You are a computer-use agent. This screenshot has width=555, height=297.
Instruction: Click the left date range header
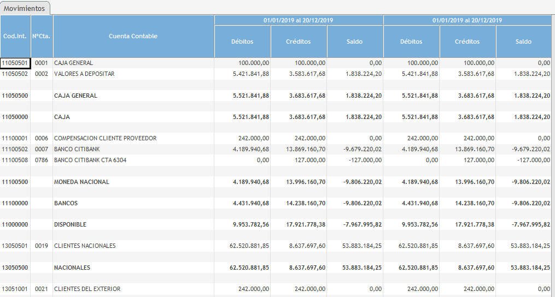coord(299,20)
